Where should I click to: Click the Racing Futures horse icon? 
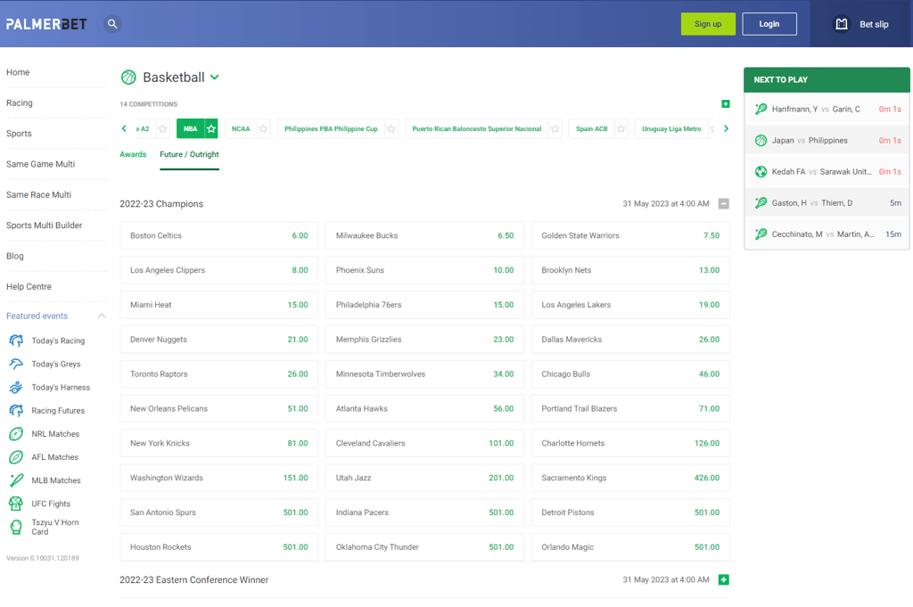tap(16, 410)
